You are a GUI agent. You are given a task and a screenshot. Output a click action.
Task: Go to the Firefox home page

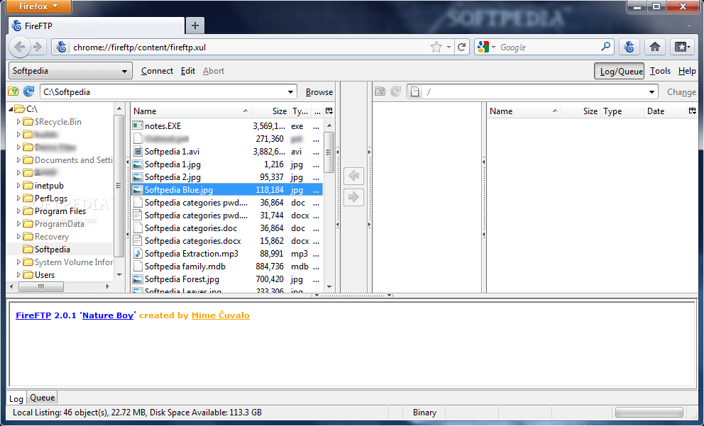tap(654, 47)
